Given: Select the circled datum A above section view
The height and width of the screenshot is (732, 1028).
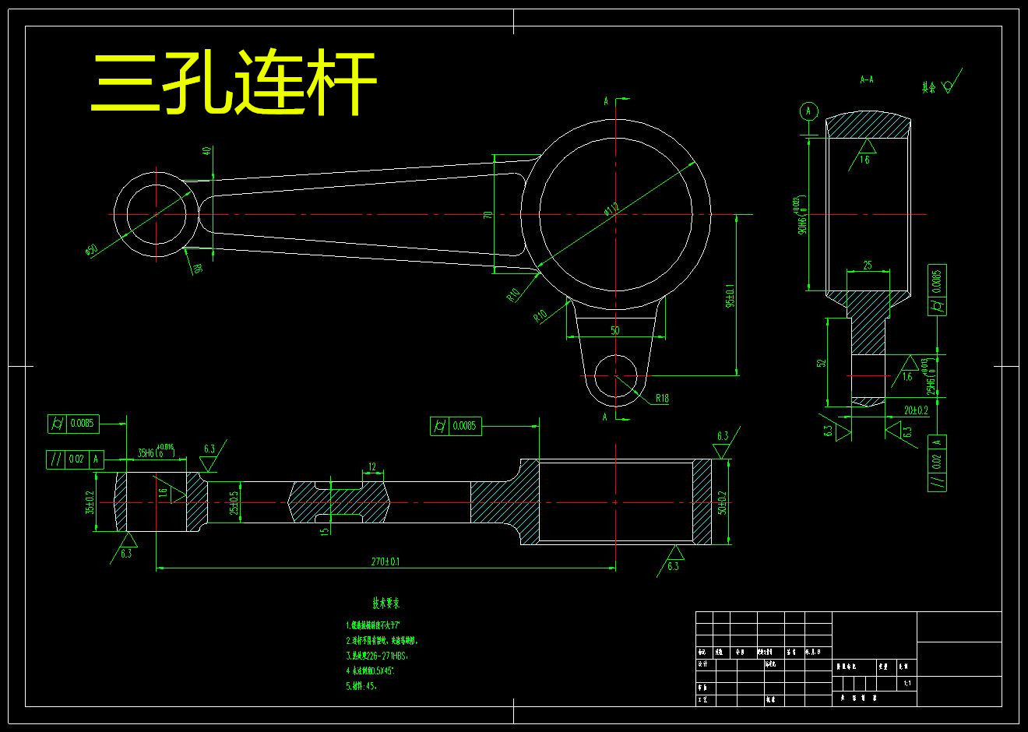Looking at the screenshot, I should (808, 109).
